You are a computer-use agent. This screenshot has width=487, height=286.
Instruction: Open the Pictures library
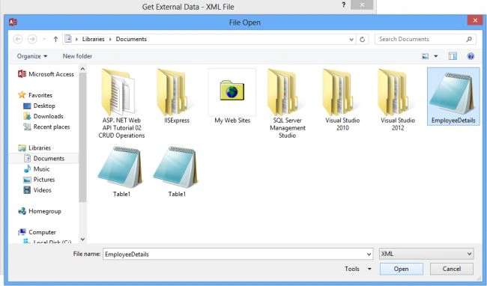point(39,180)
